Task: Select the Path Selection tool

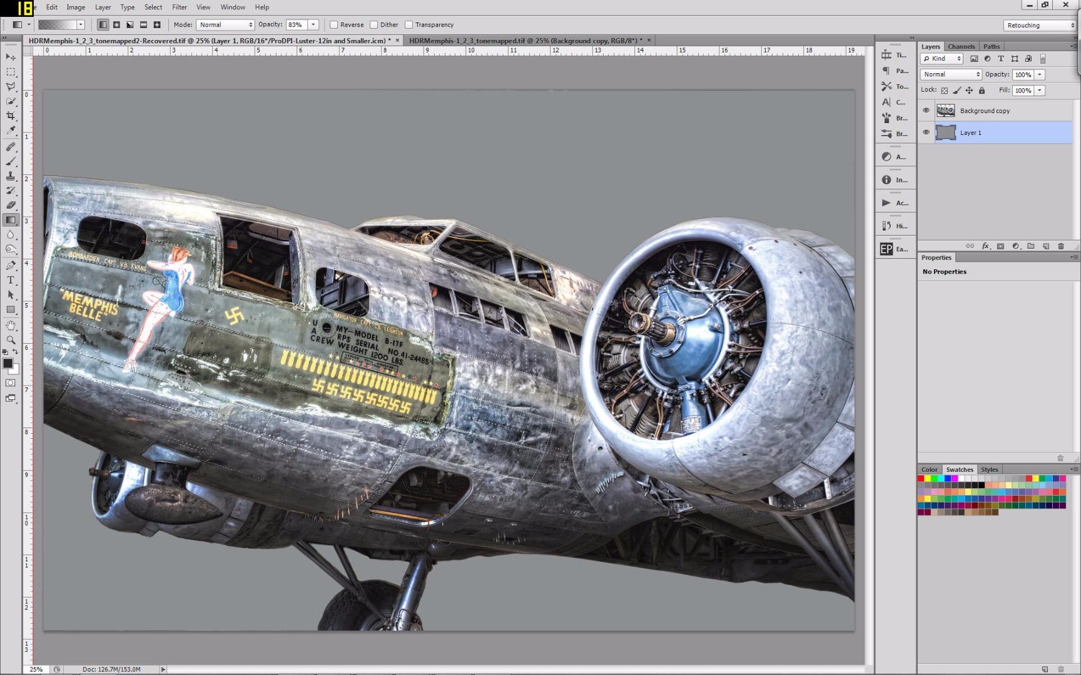Action: 11,295
